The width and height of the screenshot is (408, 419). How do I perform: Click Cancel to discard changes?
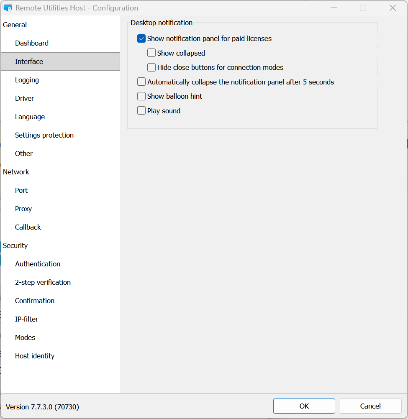tap(370, 406)
